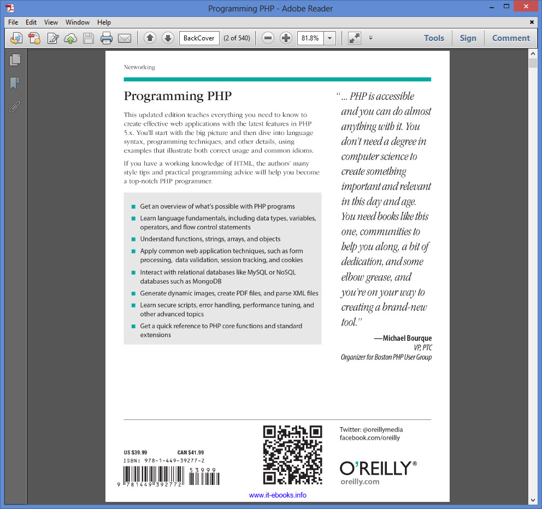Click the Networking category label
The image size is (542, 509).
click(x=139, y=67)
